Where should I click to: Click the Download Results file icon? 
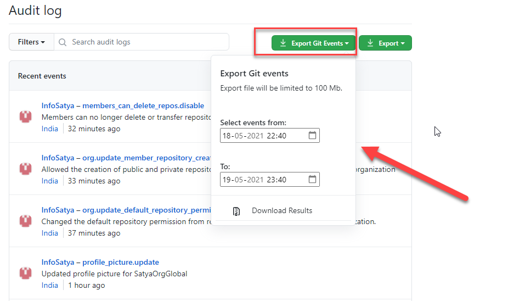[236, 211]
